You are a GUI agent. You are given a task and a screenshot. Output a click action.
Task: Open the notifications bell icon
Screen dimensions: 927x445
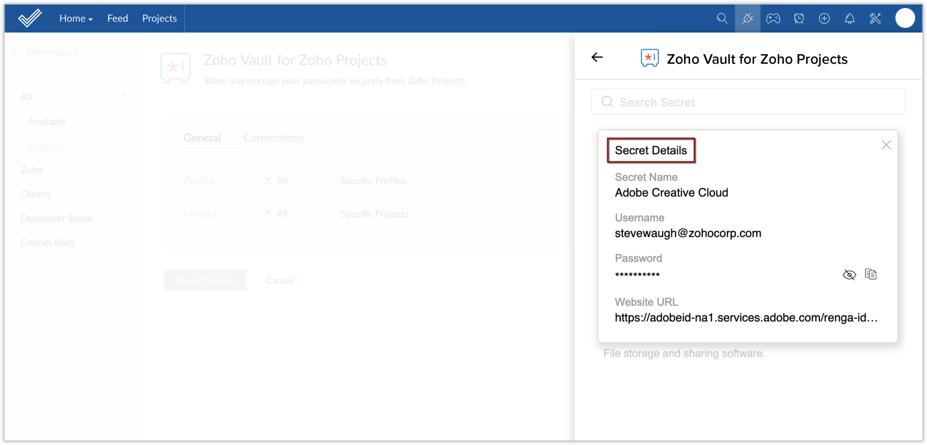[x=850, y=19]
